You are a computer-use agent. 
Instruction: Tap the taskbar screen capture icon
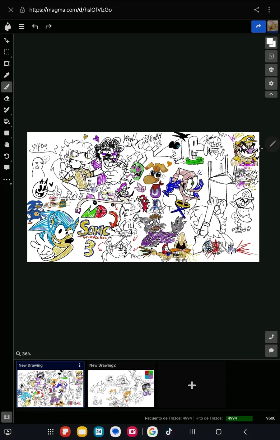point(8,432)
